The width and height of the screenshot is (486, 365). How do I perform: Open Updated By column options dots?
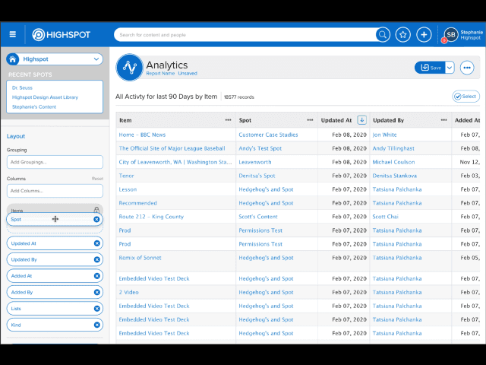pos(443,120)
